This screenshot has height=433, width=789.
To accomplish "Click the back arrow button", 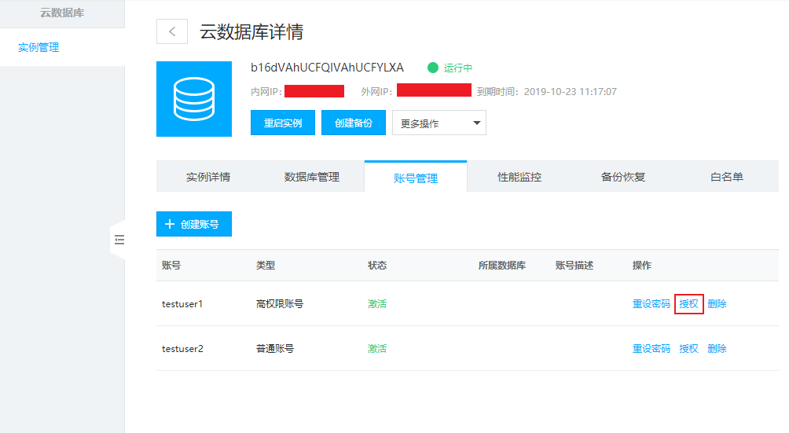I will coord(172,31).
